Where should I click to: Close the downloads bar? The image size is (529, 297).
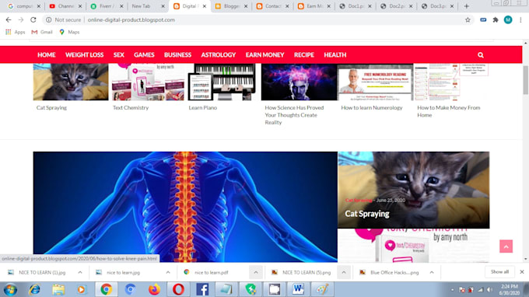pyautogui.click(x=521, y=271)
